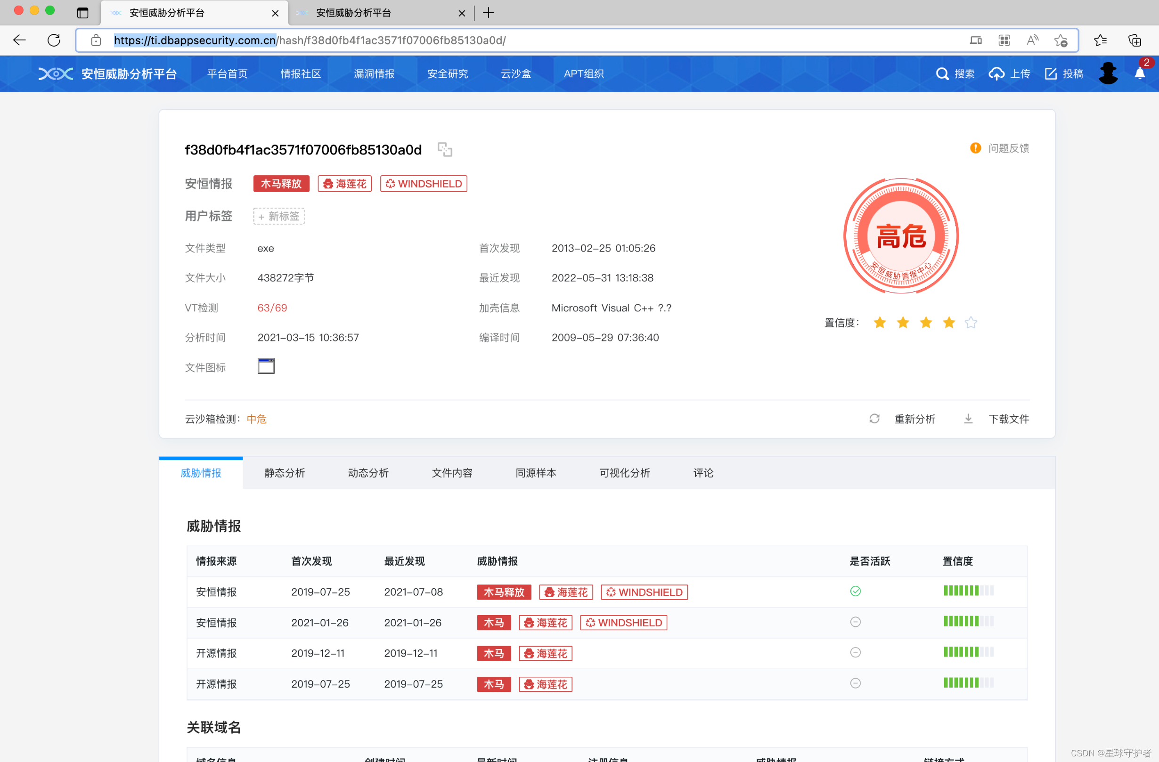Click the browser page reload icon
Viewport: 1159px width, 762px height.
coord(54,40)
